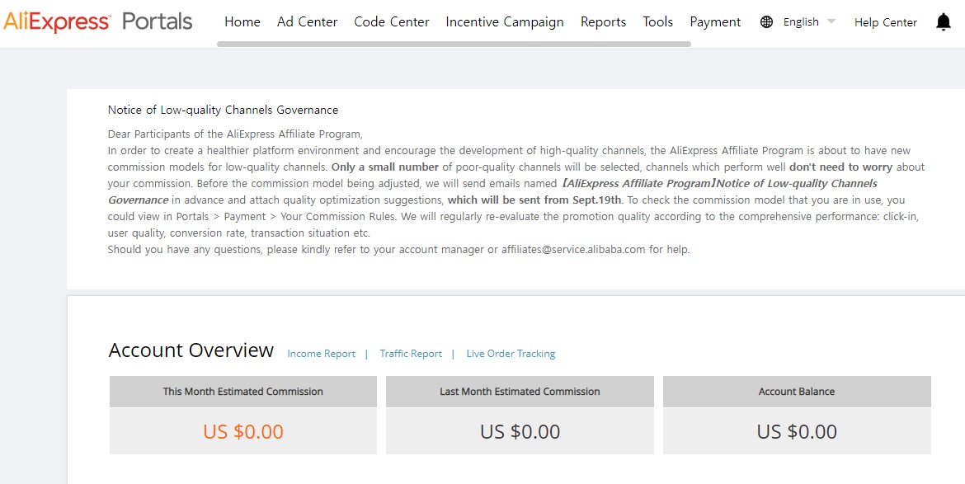Open the Tools menu
Screen dimensions: 965x484
coord(658,22)
